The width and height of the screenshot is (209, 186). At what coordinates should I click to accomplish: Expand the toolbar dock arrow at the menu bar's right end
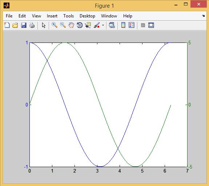[203, 16]
